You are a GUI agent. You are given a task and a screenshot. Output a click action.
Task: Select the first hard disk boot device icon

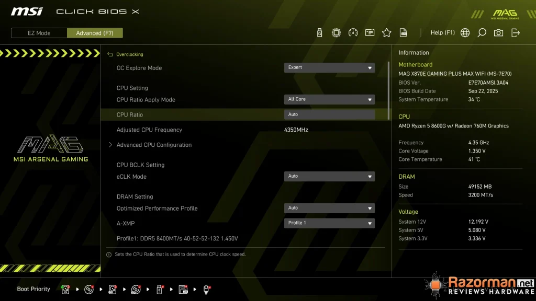tap(65, 290)
